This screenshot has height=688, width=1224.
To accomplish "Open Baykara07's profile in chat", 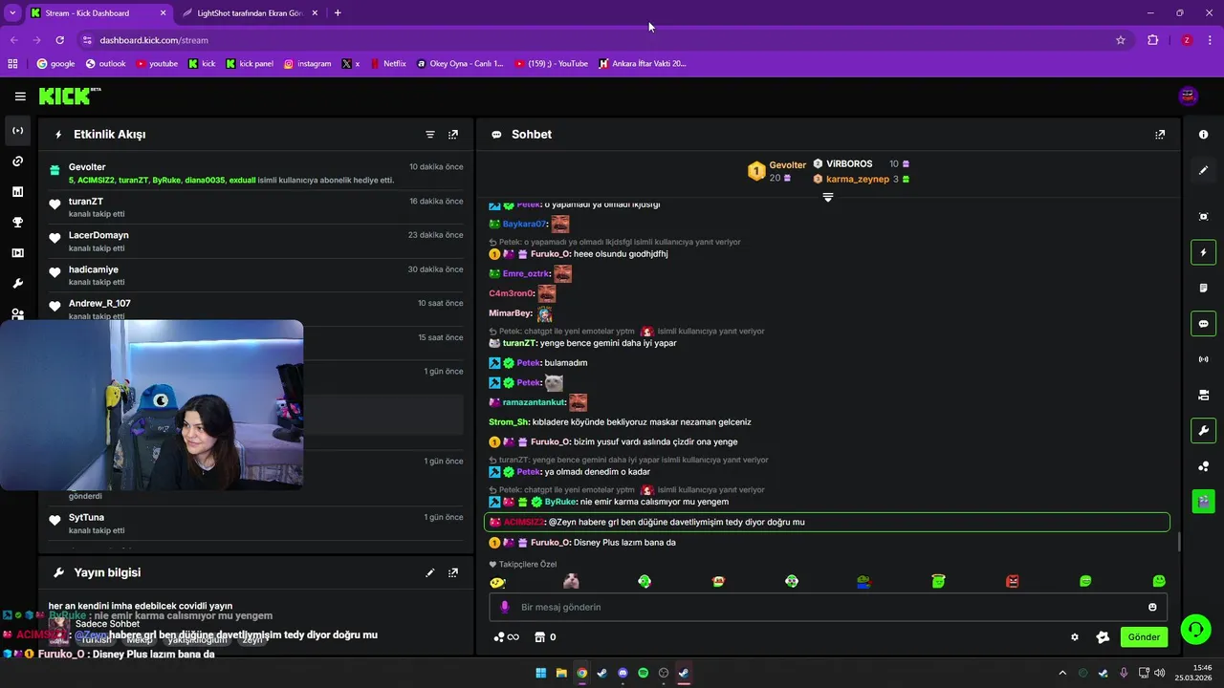I will pyautogui.click(x=524, y=225).
